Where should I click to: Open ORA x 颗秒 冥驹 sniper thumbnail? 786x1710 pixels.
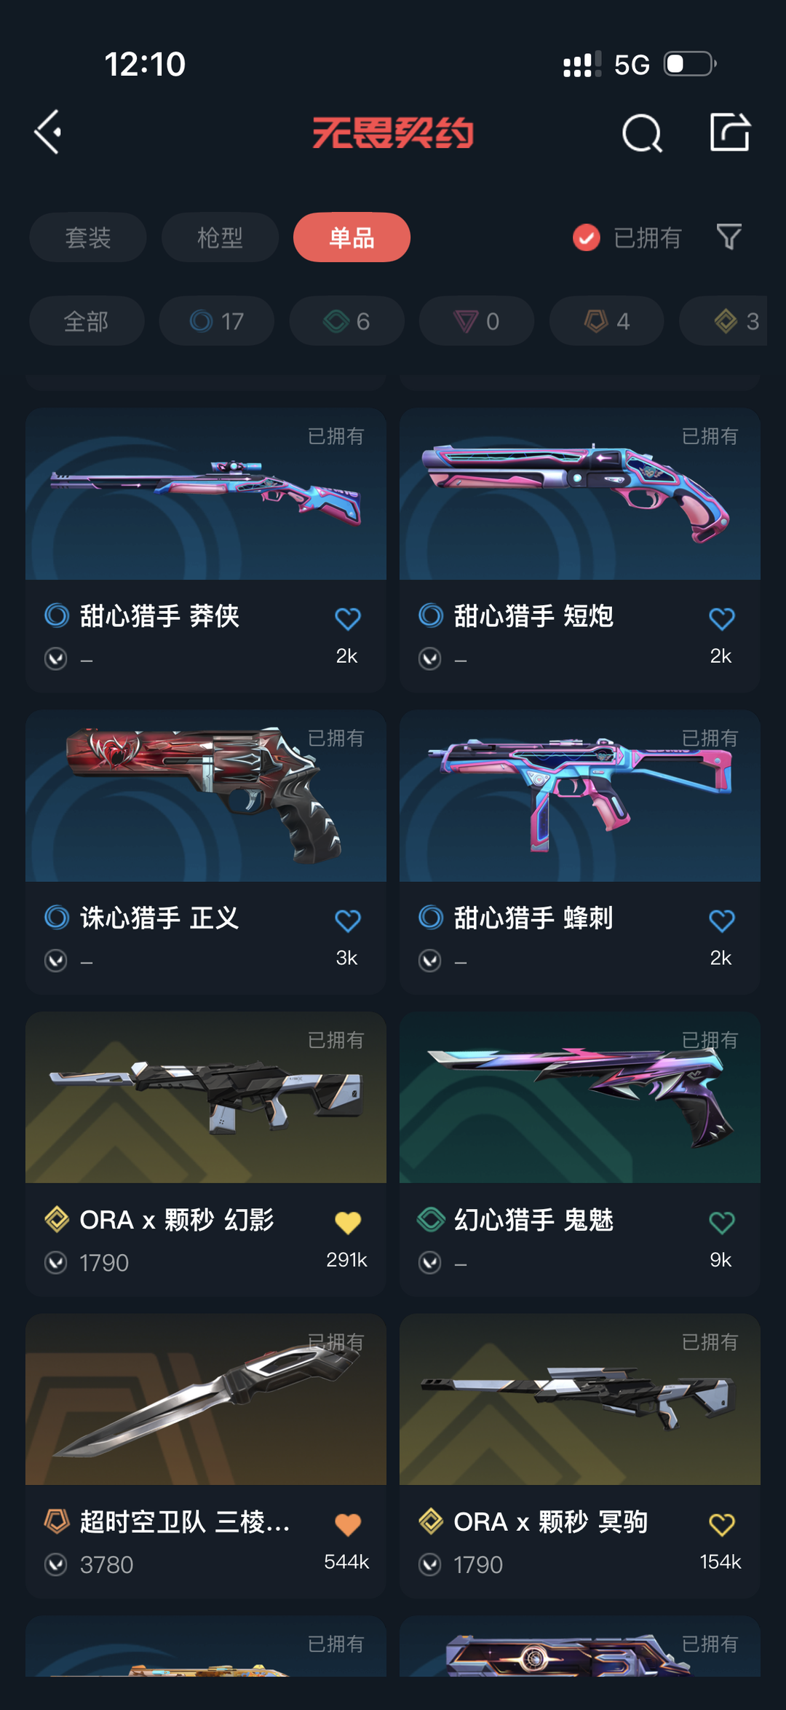point(580,1399)
